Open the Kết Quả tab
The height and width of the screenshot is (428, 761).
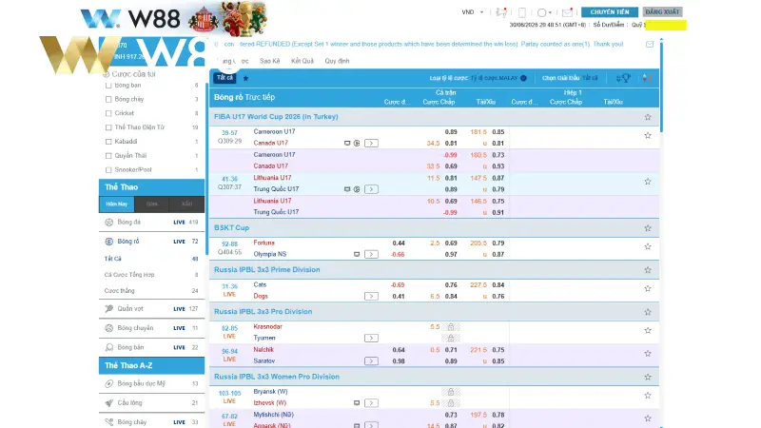coord(302,61)
